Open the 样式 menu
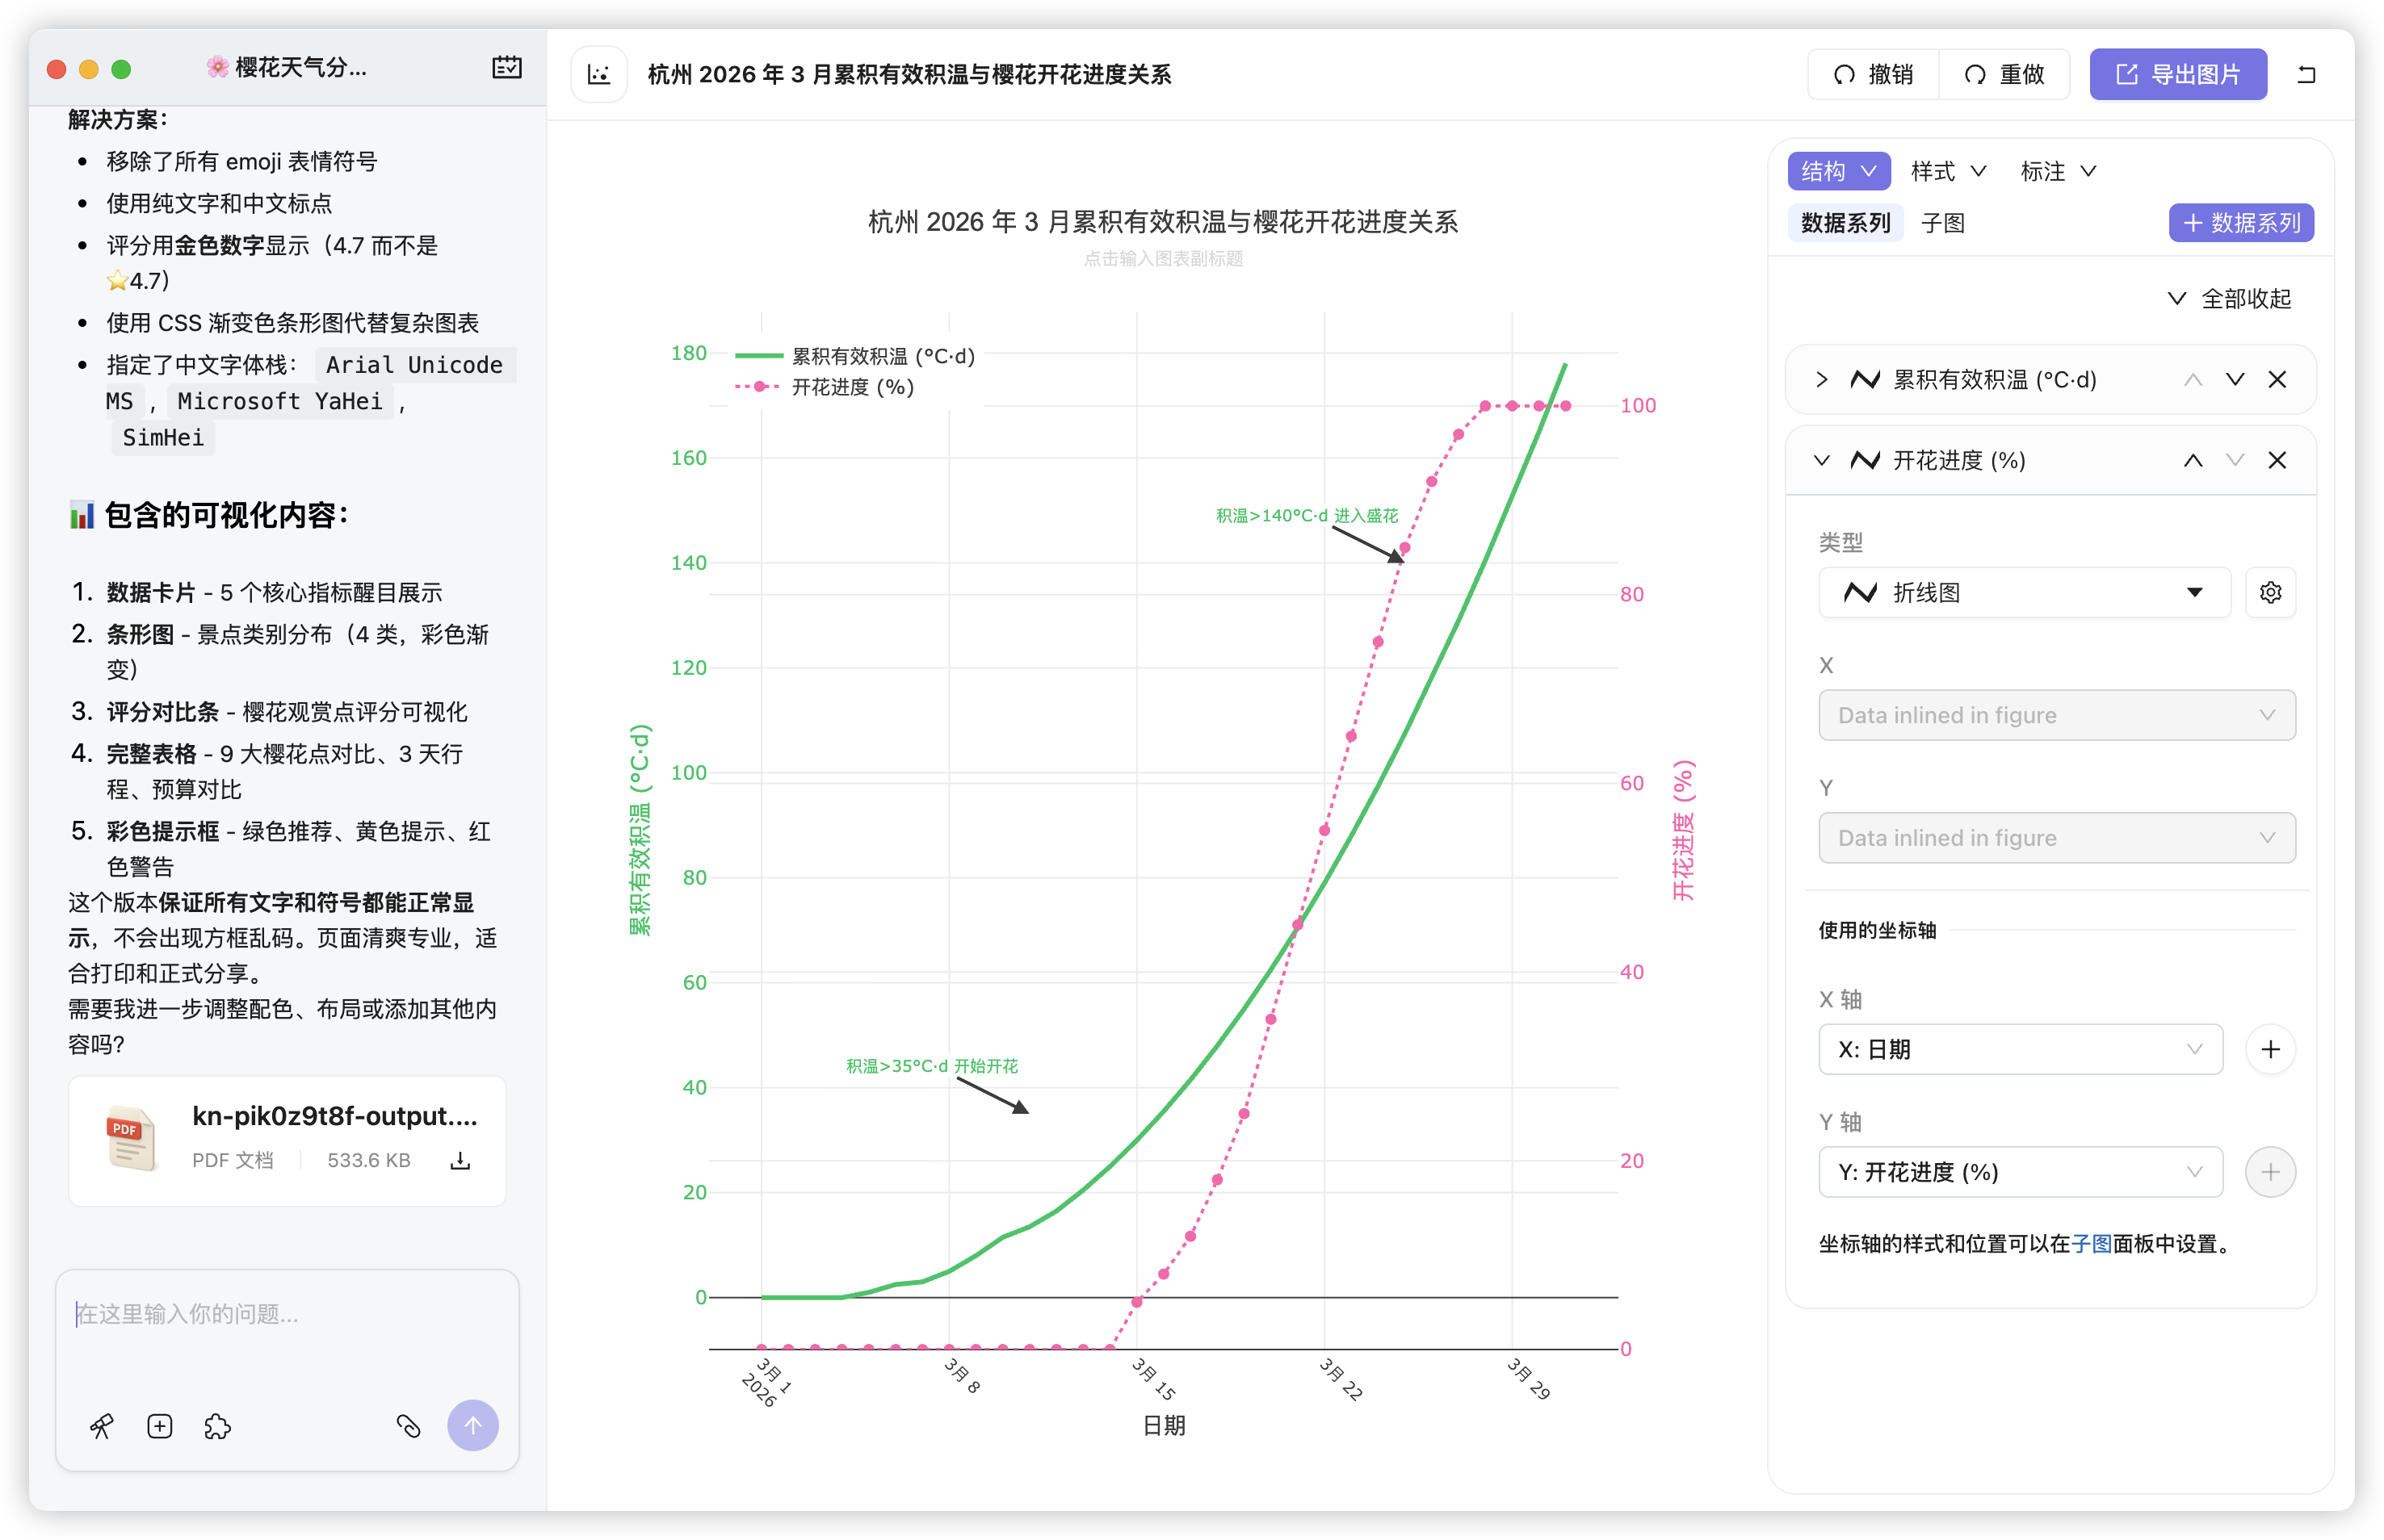Image resolution: width=2384 pixels, height=1540 pixels. [1945, 171]
